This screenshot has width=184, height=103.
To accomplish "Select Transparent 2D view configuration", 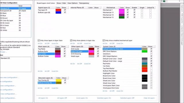I will pyautogui.click(x=16, y=11).
